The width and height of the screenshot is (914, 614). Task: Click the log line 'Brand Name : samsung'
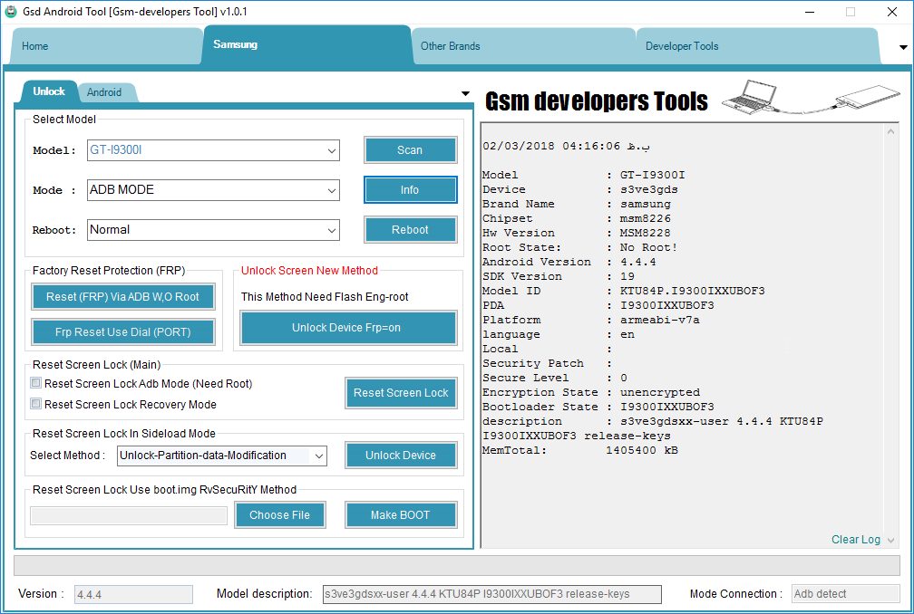point(577,204)
